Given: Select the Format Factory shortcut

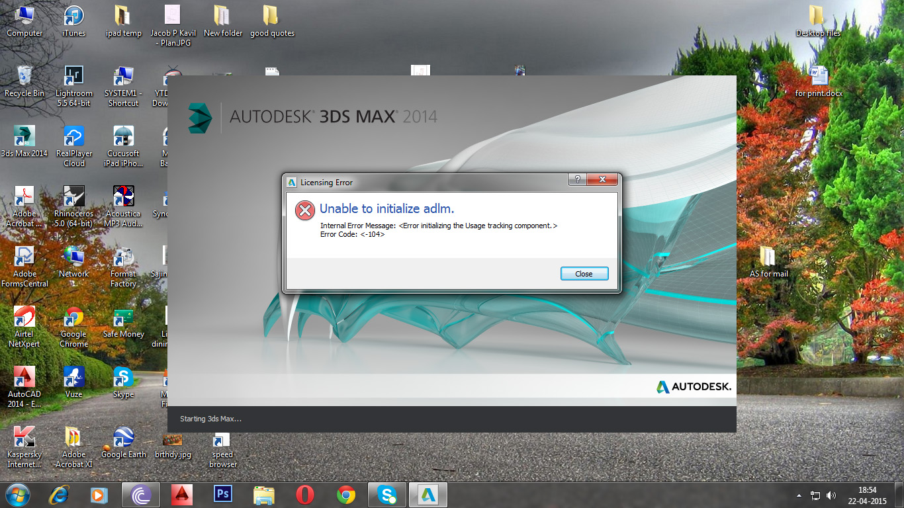Looking at the screenshot, I should click(x=123, y=267).
